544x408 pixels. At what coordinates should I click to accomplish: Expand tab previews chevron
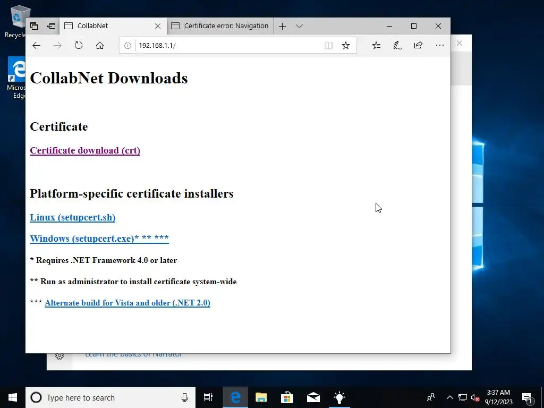[300, 26]
